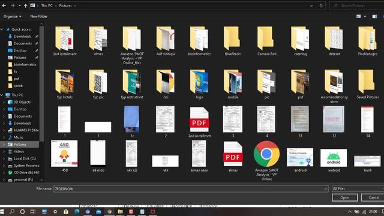
Task: Collapse the This PC tree node
Action: pyautogui.click(x=2, y=95)
